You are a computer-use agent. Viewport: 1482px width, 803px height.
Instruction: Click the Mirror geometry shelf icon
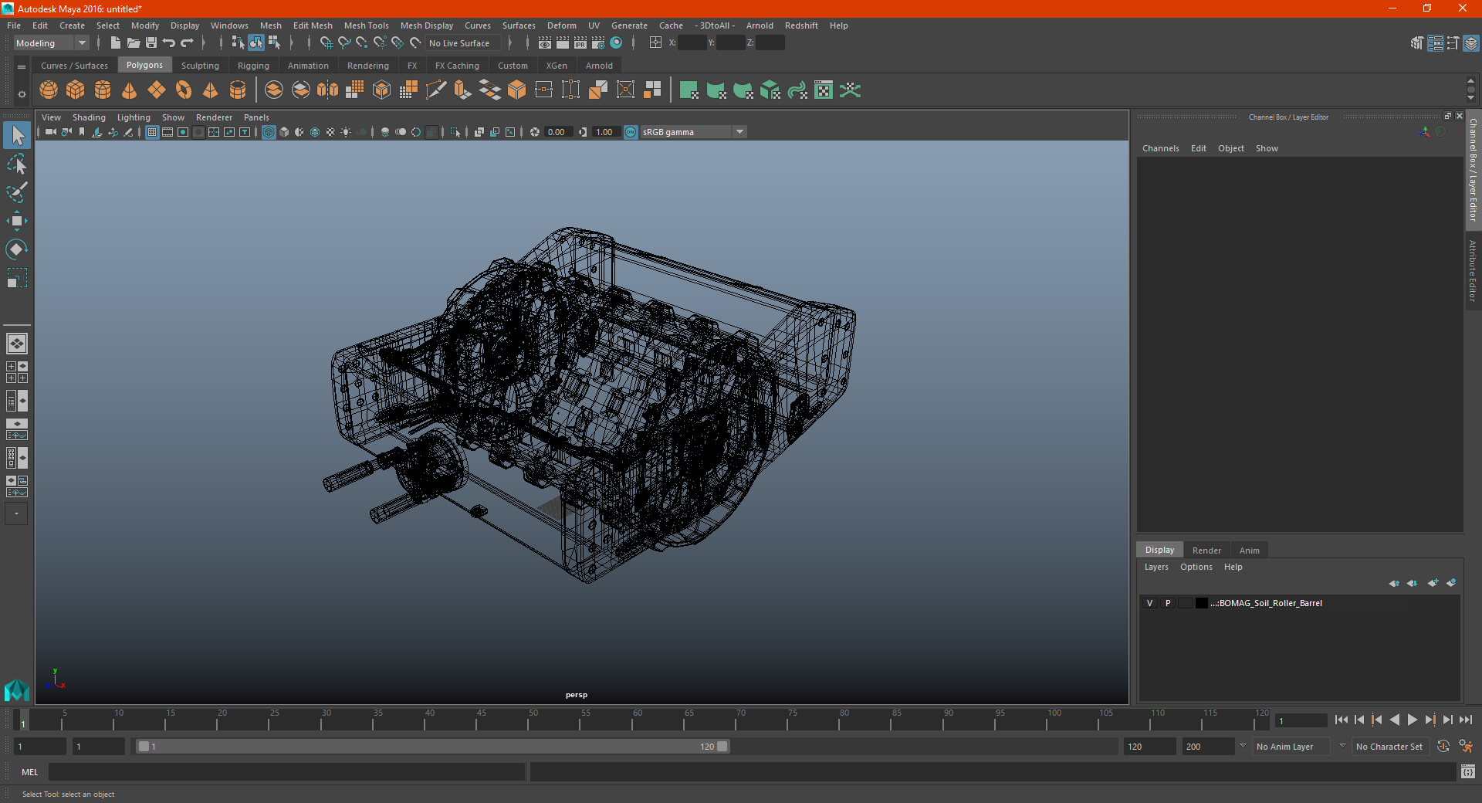point(327,90)
